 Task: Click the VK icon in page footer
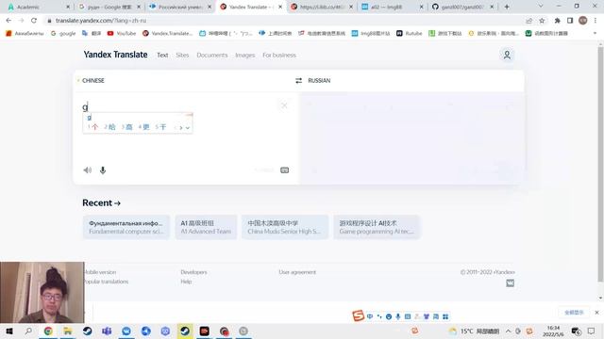coord(510,283)
